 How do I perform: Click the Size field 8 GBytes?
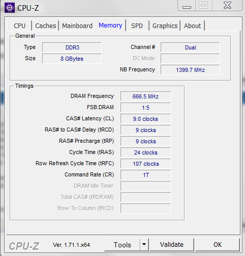pos(72,59)
